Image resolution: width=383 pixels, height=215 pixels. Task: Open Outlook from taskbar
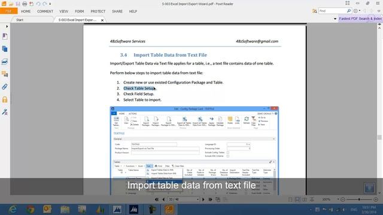[47, 210]
